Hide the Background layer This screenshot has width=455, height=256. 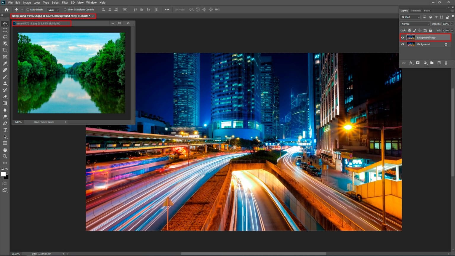pyautogui.click(x=403, y=44)
